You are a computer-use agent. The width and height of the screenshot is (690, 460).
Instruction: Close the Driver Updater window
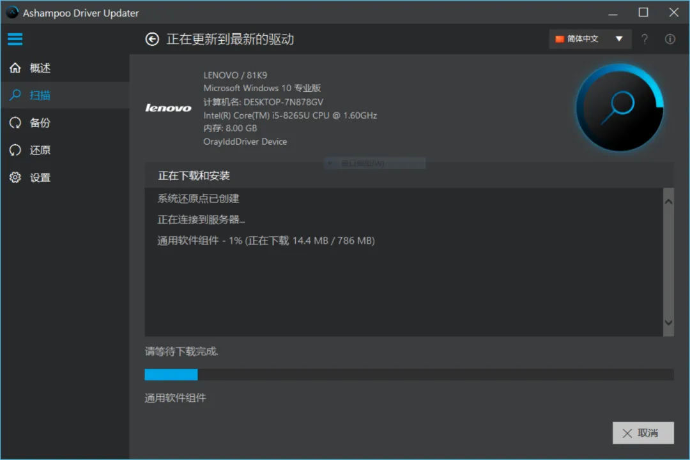[674, 13]
